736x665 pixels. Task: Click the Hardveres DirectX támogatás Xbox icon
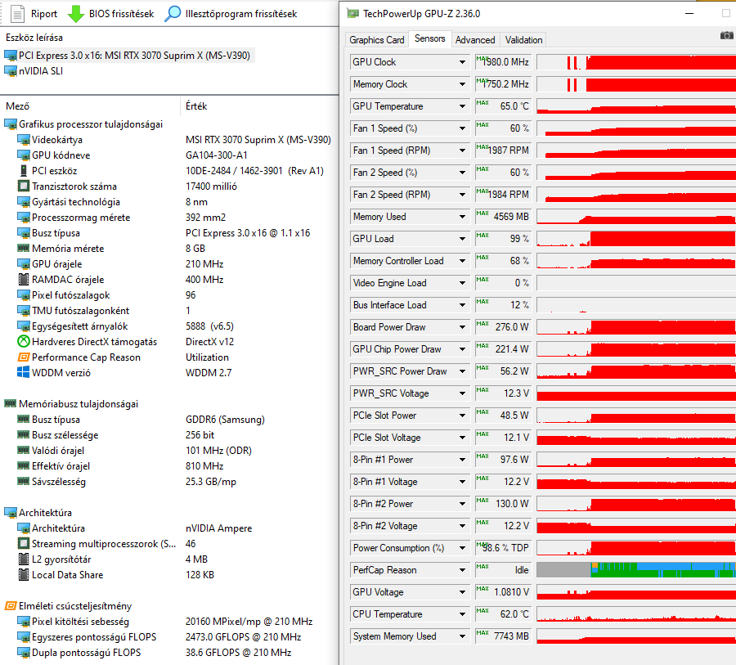point(23,342)
